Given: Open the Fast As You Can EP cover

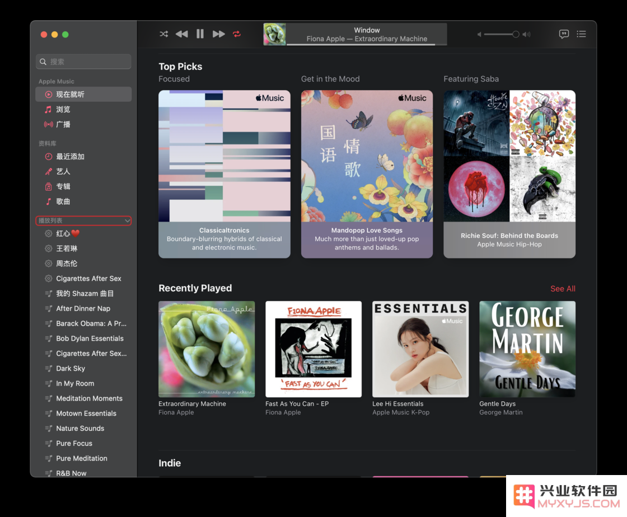Looking at the screenshot, I should coord(313,349).
